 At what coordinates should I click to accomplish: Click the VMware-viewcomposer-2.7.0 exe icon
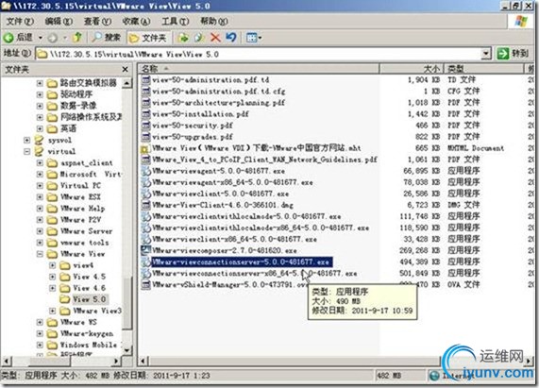click(146, 250)
